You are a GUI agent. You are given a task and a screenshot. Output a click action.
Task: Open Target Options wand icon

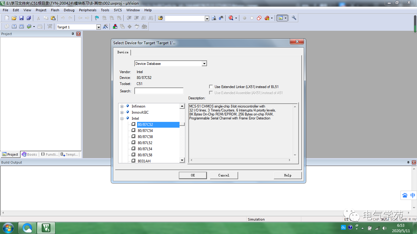tap(106, 27)
